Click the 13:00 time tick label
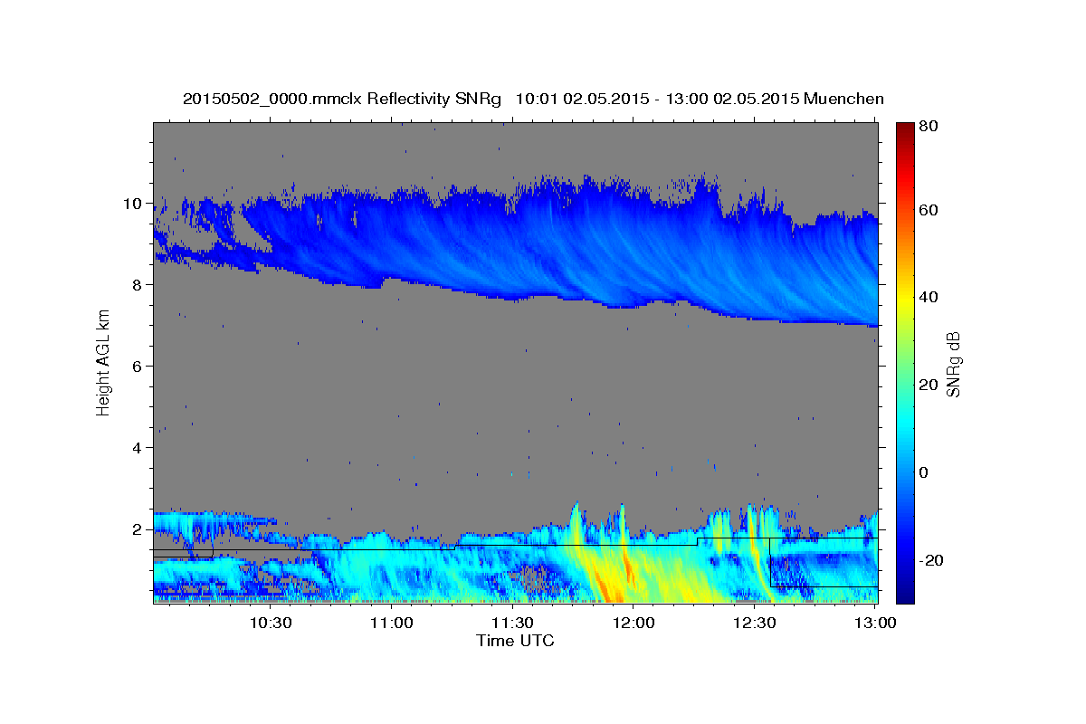Screen dimensions: 1086x724 pos(875,623)
